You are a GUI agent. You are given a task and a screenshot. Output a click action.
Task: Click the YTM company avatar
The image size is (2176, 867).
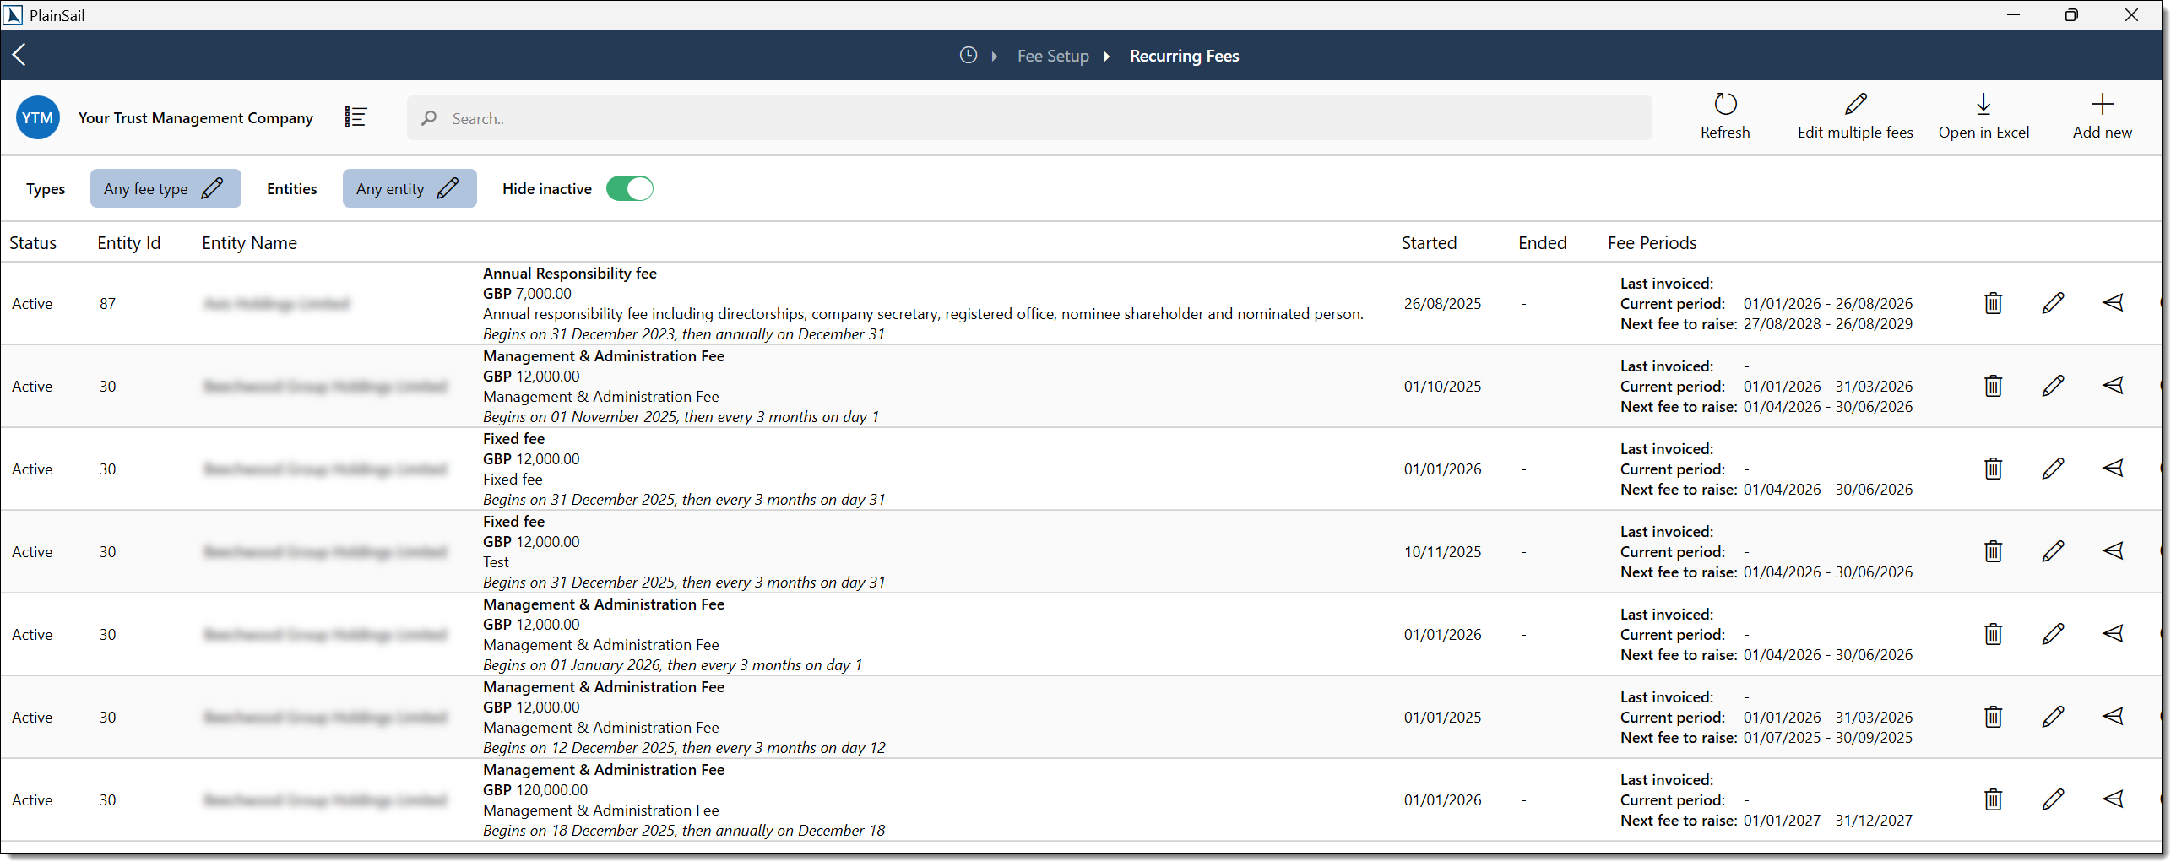[37, 117]
